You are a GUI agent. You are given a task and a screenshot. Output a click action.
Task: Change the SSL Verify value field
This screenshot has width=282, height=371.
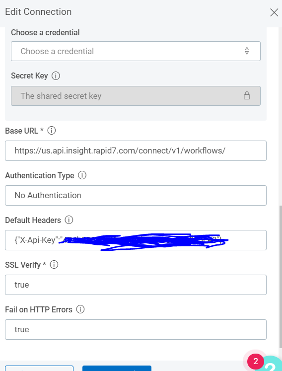(x=136, y=285)
